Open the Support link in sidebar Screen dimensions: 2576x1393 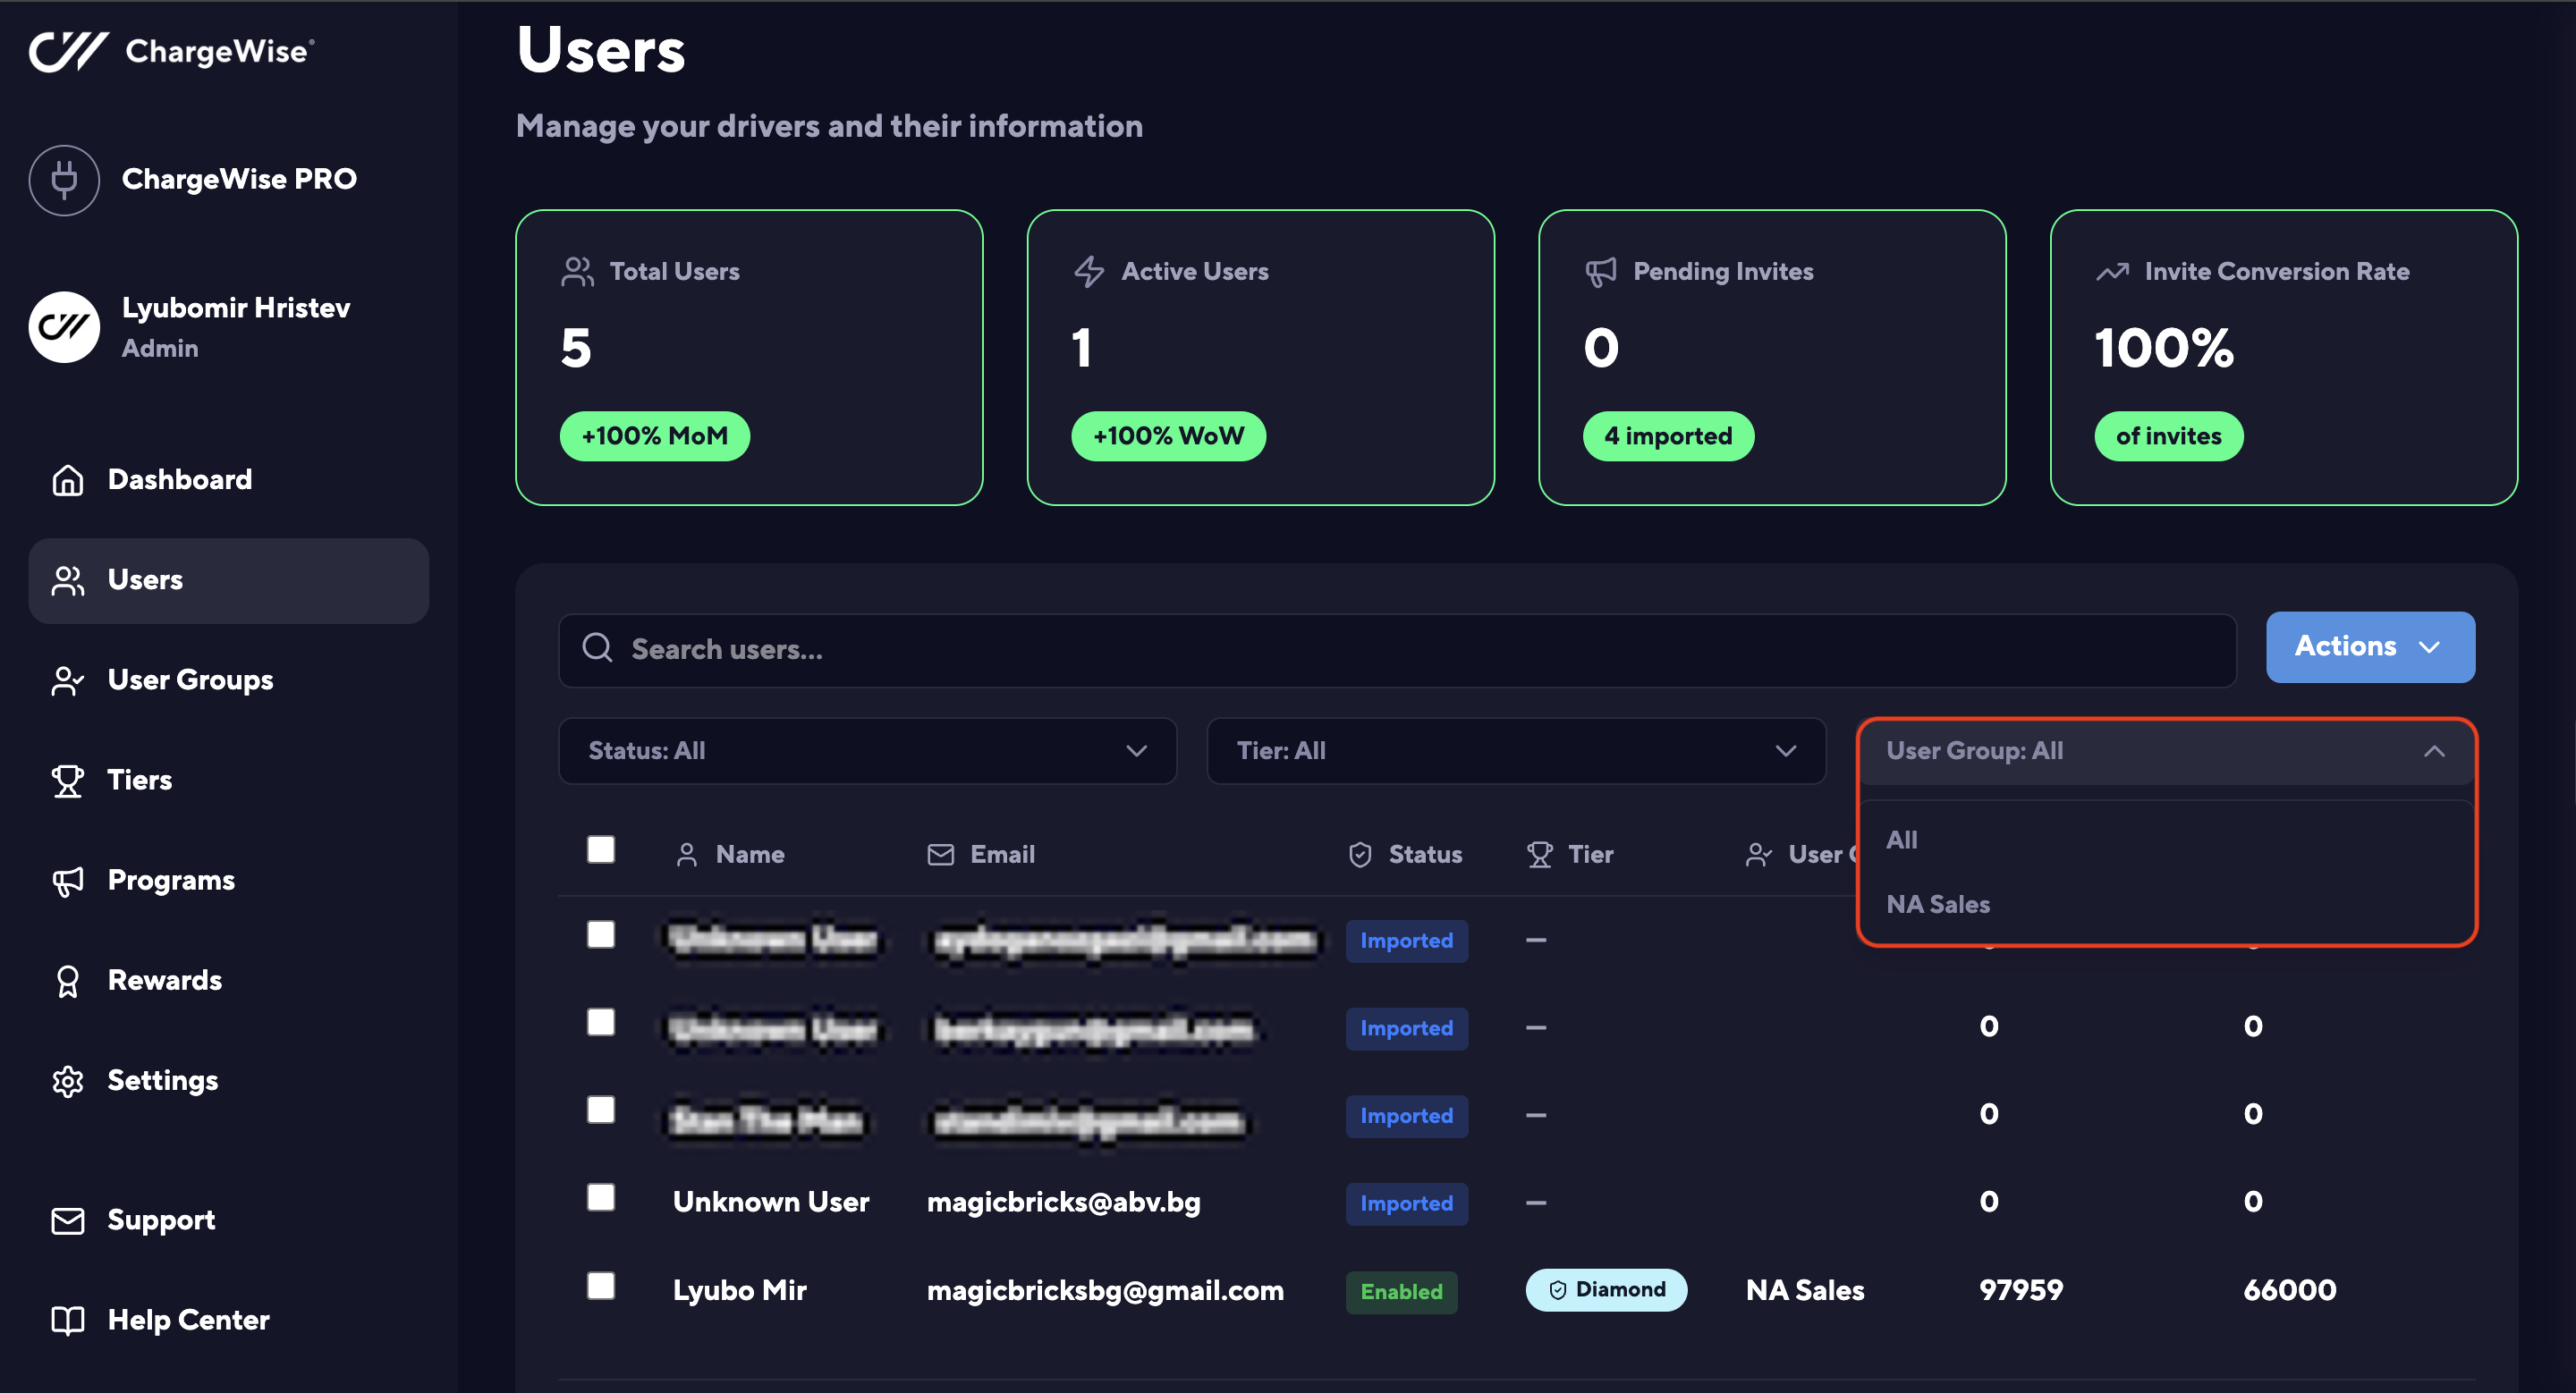(x=161, y=1220)
